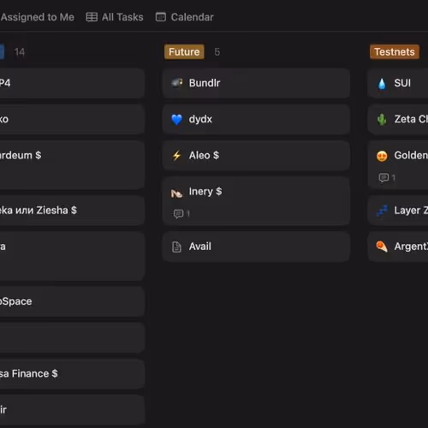428x428 pixels.
Task: Select the Future column label tag
Action: click(x=184, y=51)
